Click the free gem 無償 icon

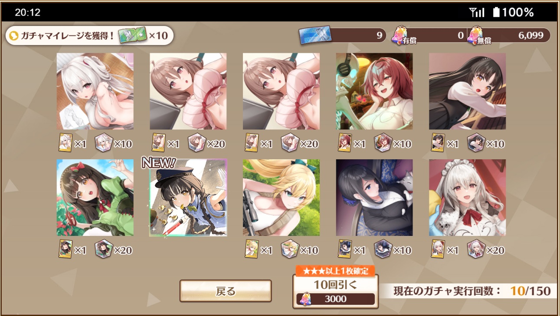[x=475, y=35]
